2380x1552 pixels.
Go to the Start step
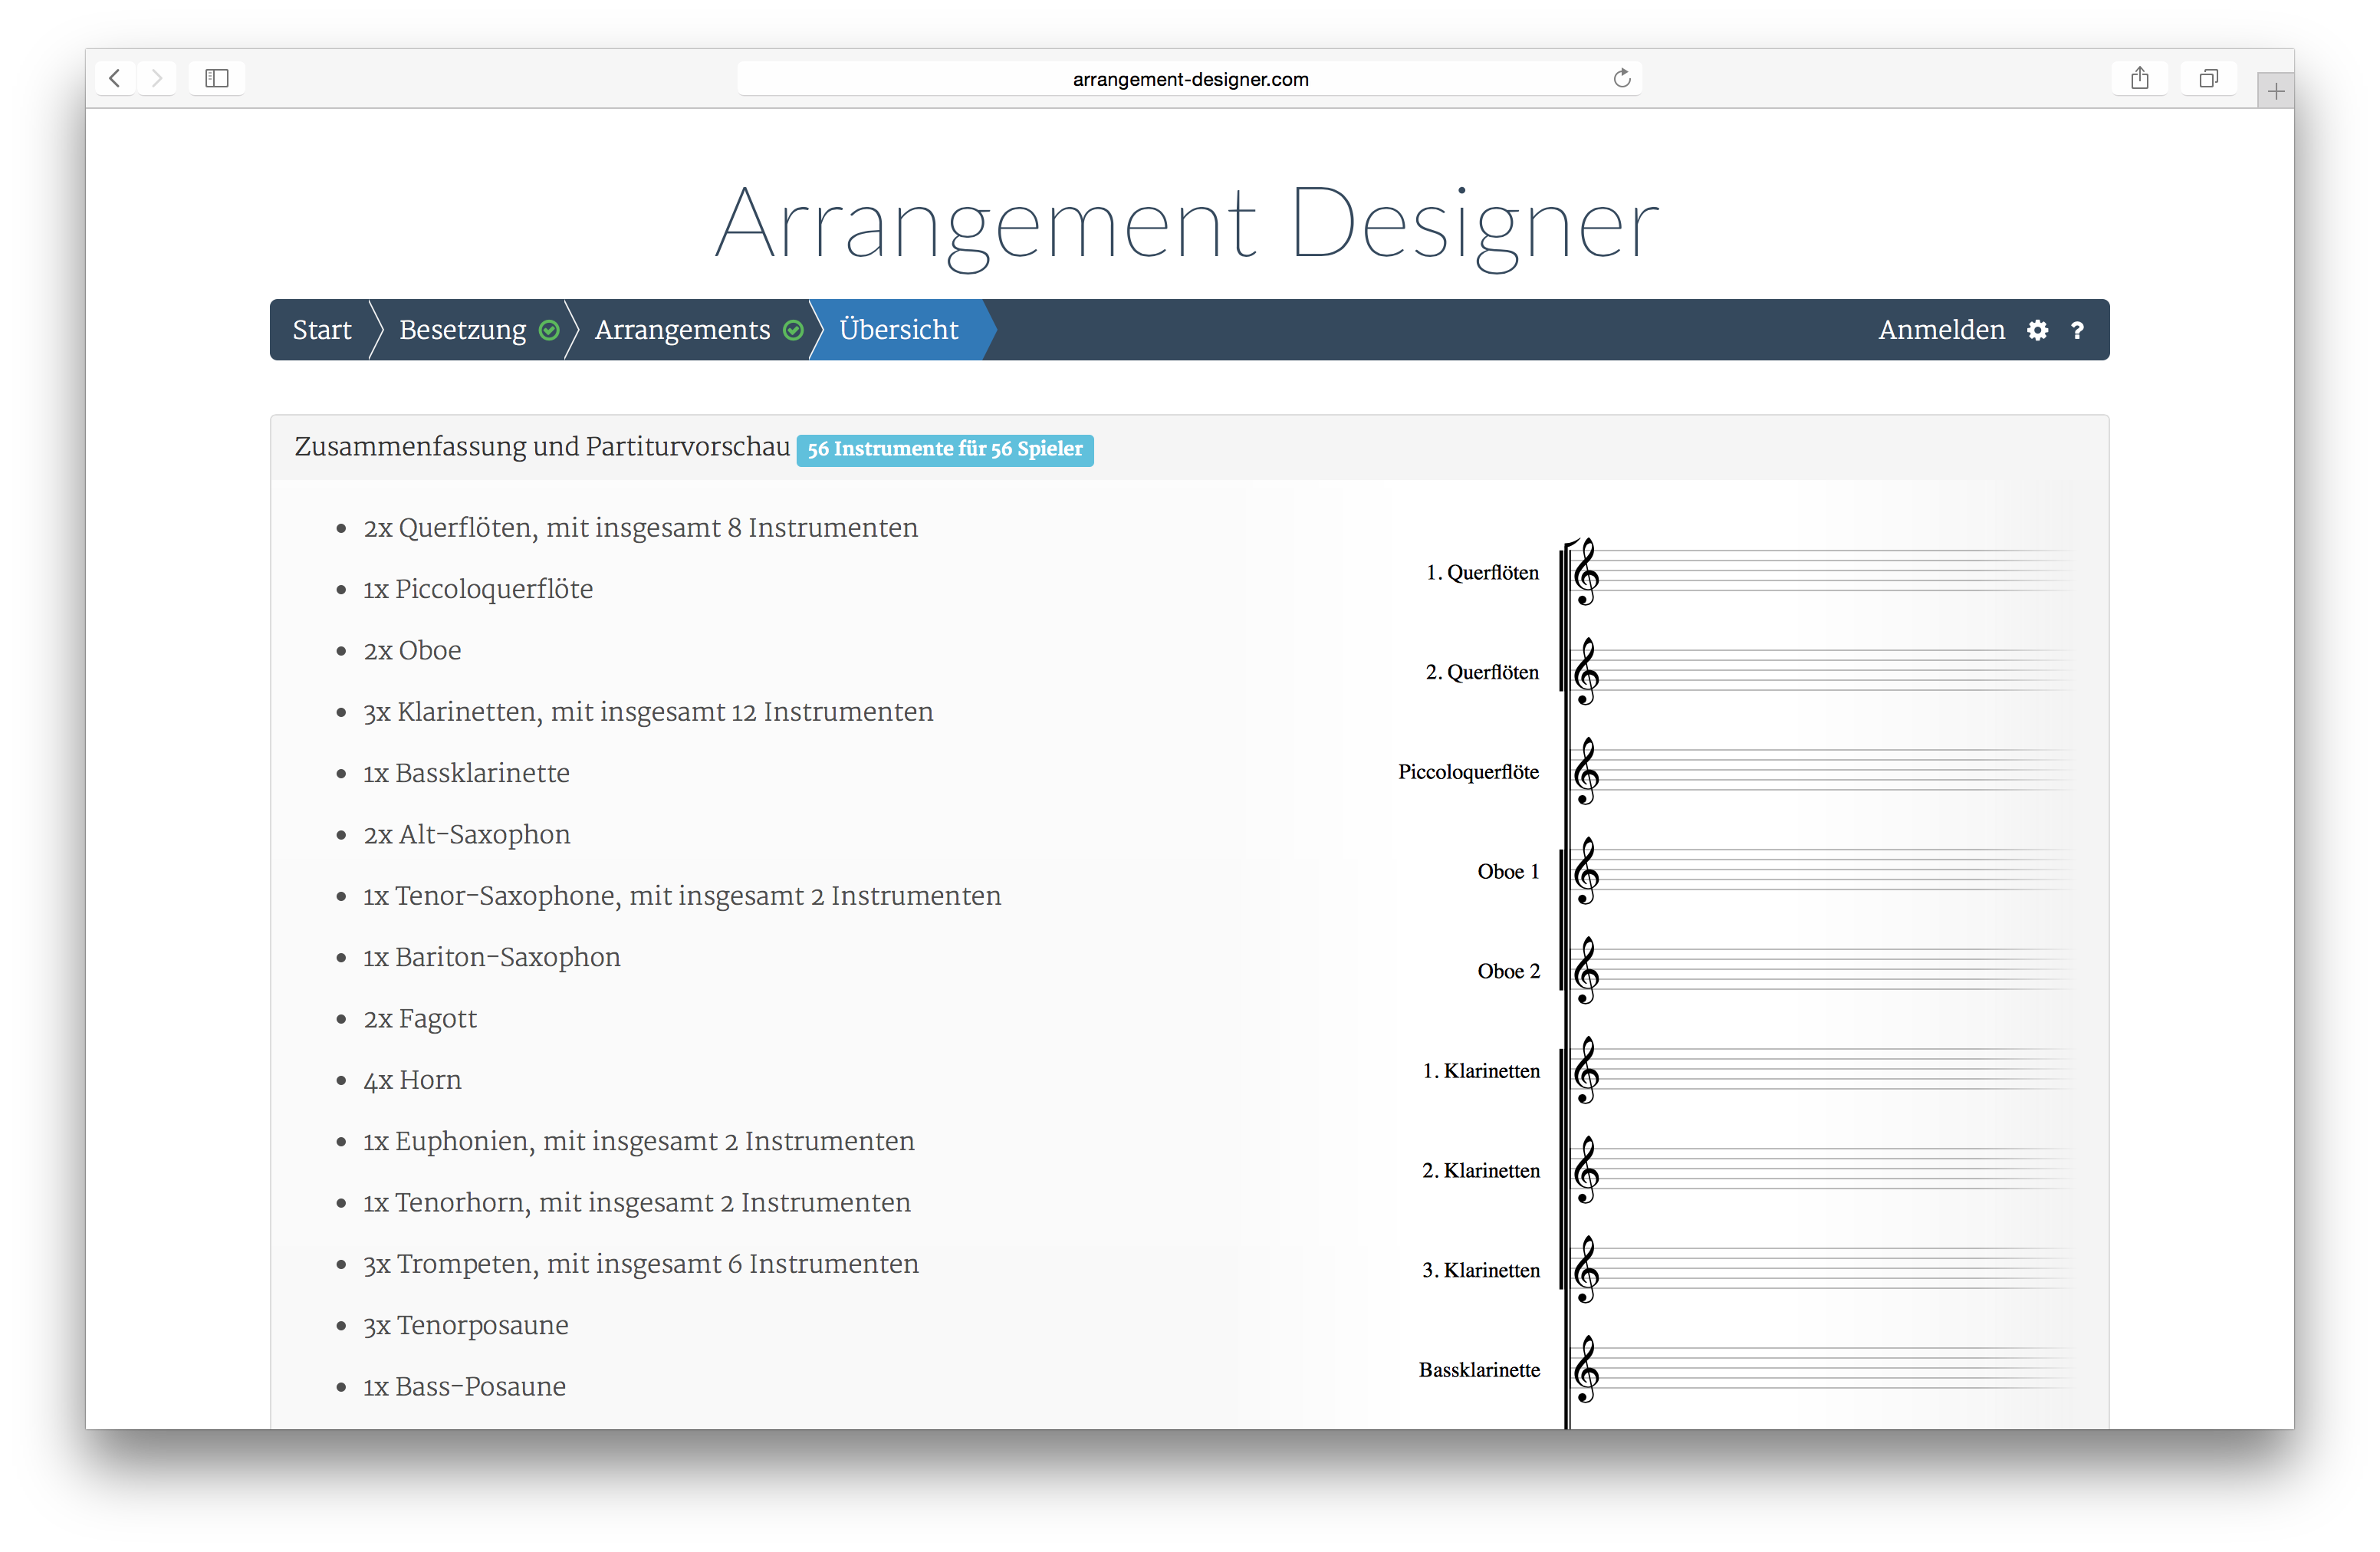point(322,330)
